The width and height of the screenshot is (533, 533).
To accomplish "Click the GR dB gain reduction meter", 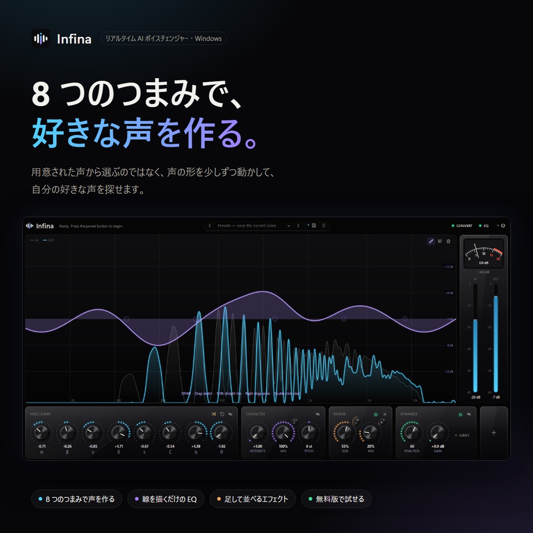I will 484,253.
